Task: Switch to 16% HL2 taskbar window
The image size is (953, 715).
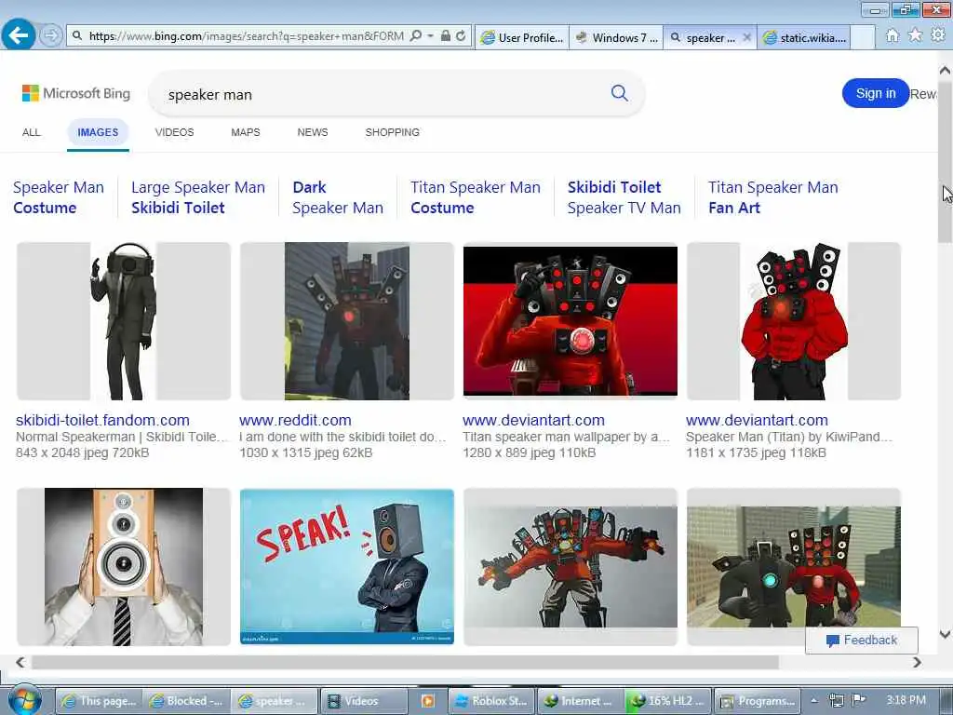Action: click(668, 701)
